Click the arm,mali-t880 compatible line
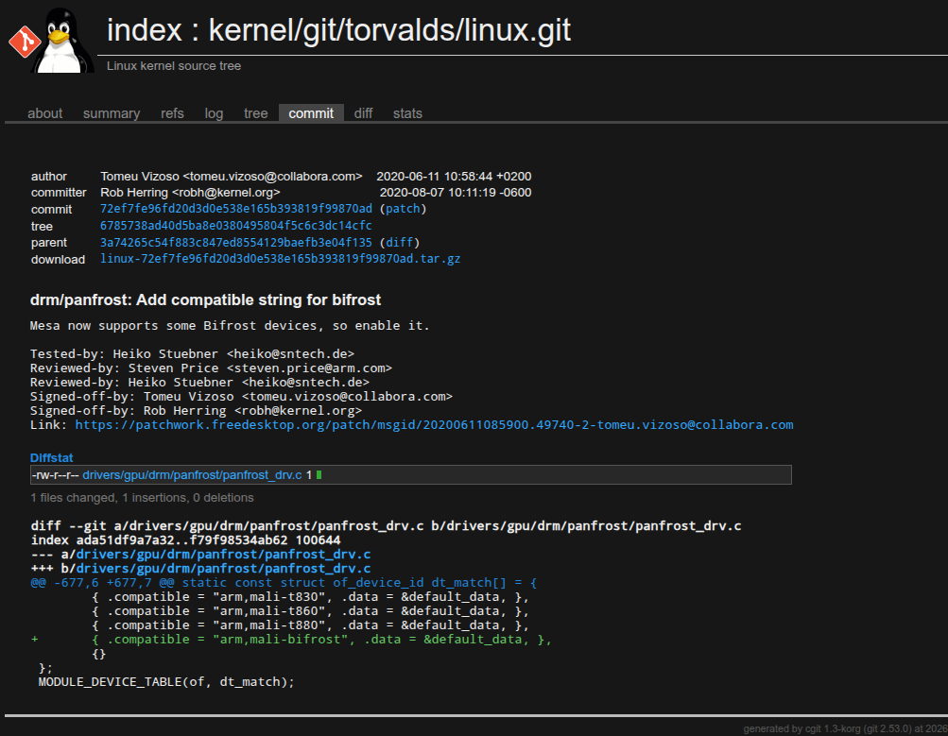The height and width of the screenshot is (736, 948). pos(311,625)
